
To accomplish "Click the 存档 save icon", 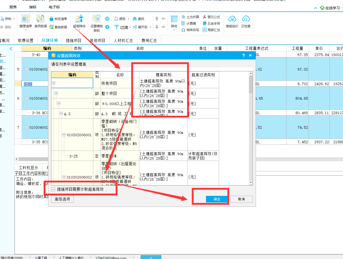I will (x=2, y=19).
